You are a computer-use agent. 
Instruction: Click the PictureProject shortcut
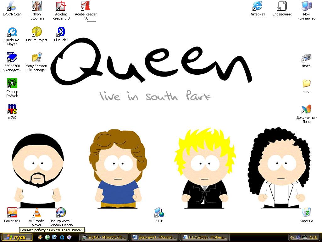point(36,34)
